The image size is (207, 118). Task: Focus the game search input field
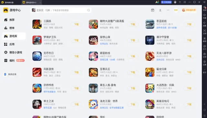click(x=61, y=10)
